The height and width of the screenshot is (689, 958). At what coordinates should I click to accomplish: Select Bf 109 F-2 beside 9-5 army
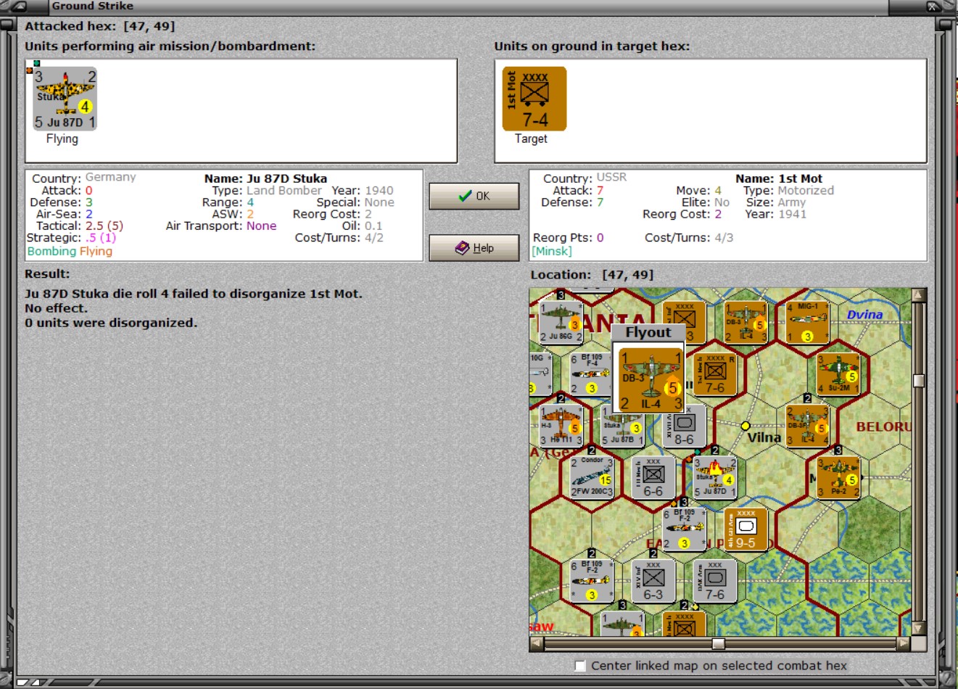point(684,529)
